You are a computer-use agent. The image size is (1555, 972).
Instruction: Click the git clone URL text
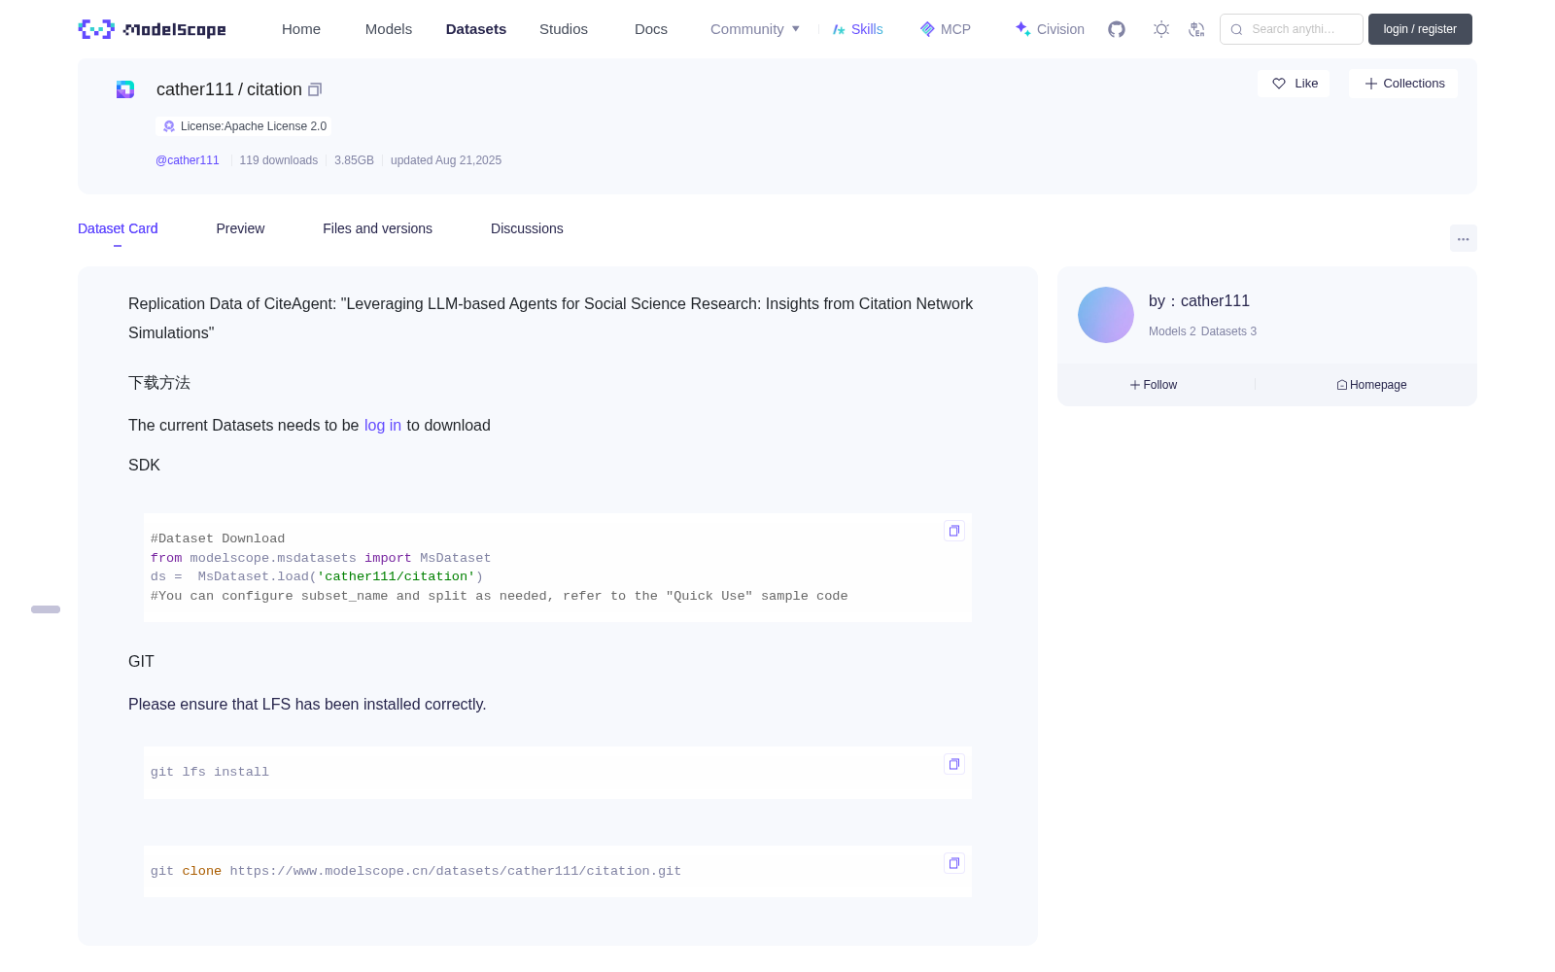pos(456,871)
